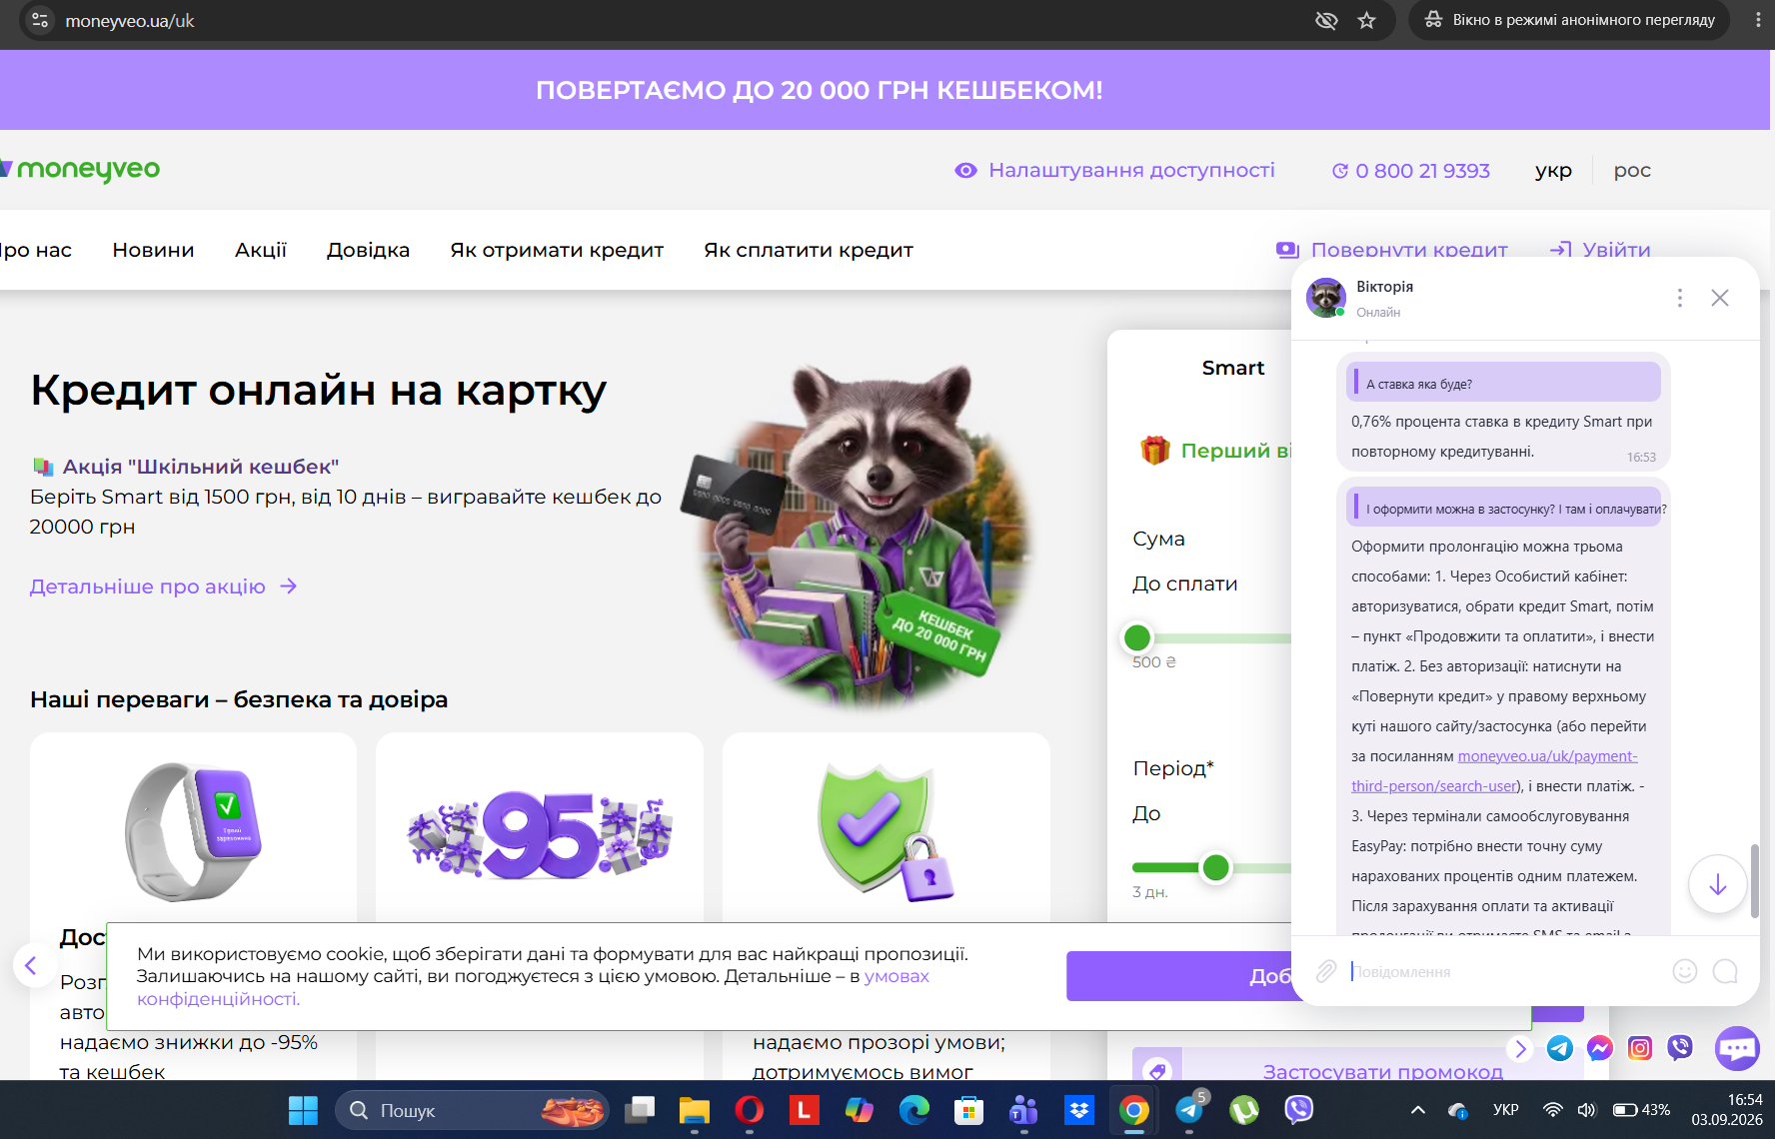Open Telegram messenger contact icon
1775x1139 pixels.
(x=1560, y=1048)
